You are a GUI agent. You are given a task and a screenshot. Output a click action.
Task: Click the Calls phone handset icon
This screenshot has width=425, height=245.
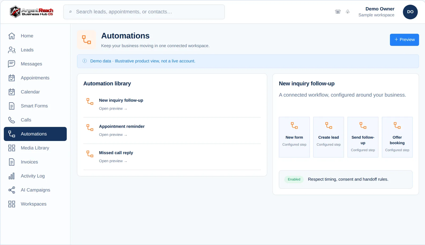pos(12,120)
